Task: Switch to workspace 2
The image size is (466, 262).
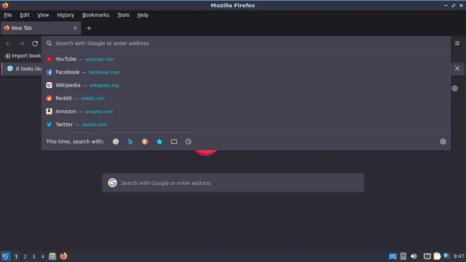Action: (25, 257)
